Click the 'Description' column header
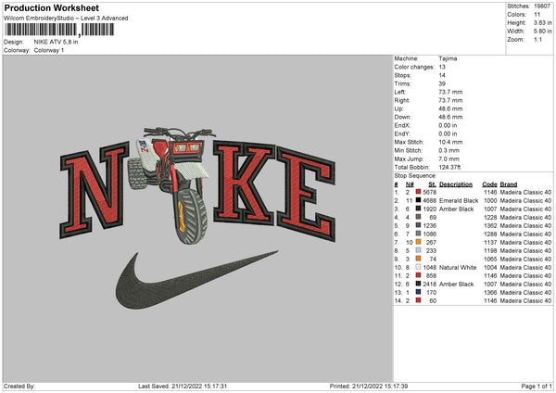556x393 pixels. coord(456,184)
